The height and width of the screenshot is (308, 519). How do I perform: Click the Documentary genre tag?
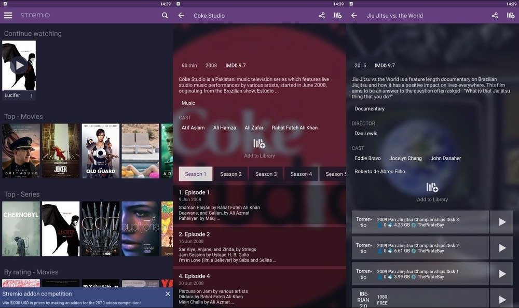click(x=370, y=108)
